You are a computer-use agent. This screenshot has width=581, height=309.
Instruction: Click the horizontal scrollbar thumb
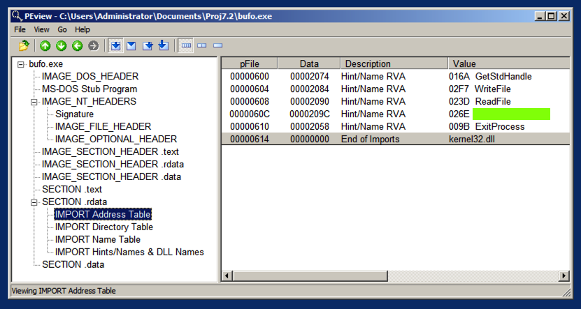pos(310,276)
